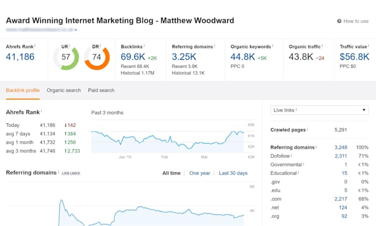Open the 3.25K referring domains report

pyautogui.click(x=184, y=57)
